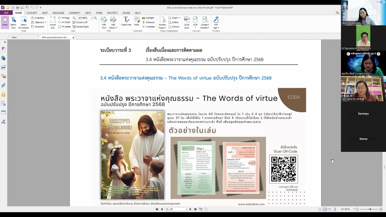Close the open PDF document tab
The image size is (386, 217).
tap(73, 38)
